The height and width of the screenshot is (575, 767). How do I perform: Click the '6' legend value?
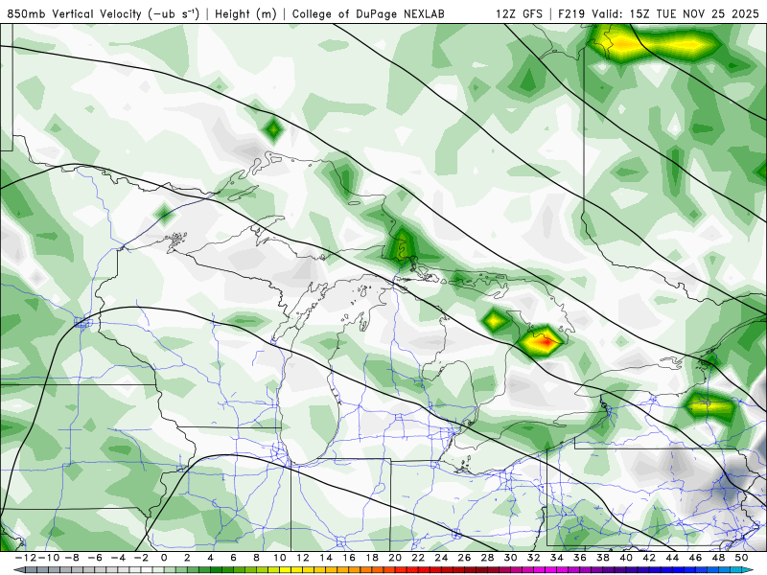(x=233, y=558)
